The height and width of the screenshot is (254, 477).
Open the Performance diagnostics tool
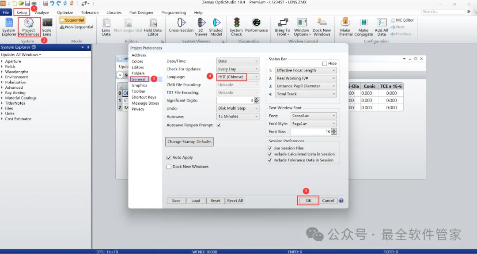[x=257, y=25]
